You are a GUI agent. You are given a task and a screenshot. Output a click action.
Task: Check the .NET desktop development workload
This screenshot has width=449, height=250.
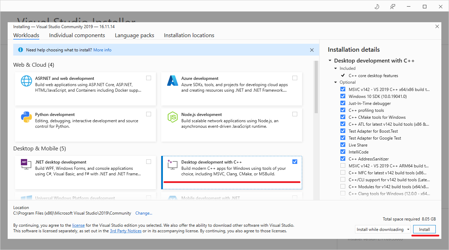[149, 162]
